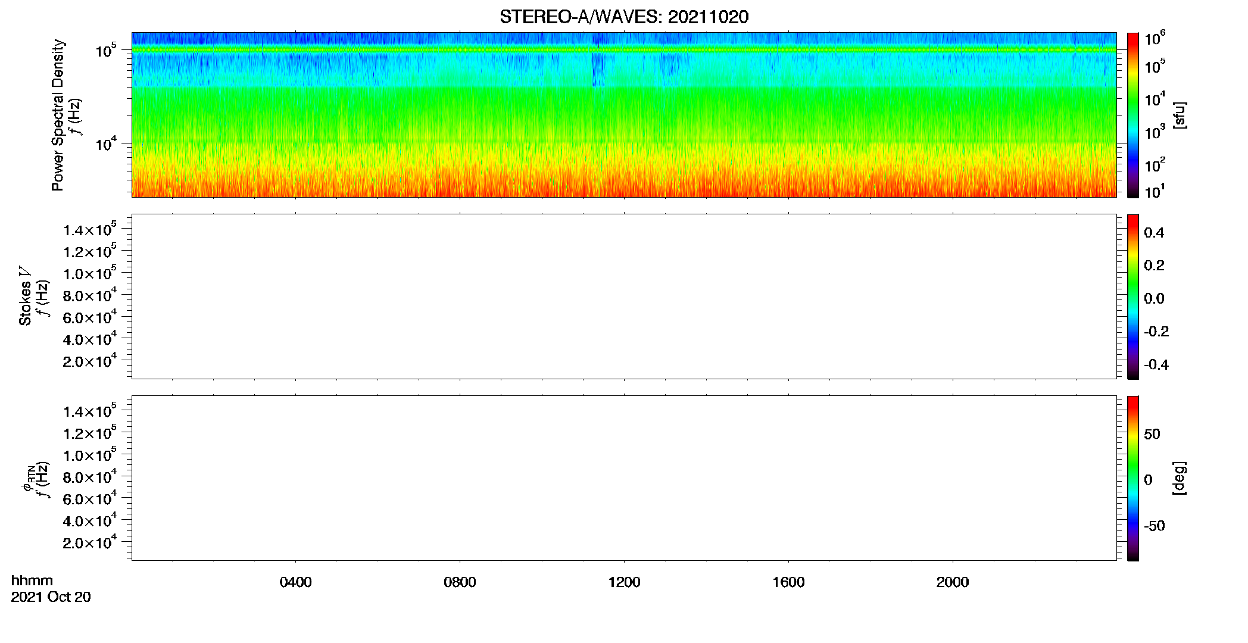This screenshot has width=1248, height=643.
Task: Click the Power Spectral Density color bar
Action: (x=1132, y=115)
